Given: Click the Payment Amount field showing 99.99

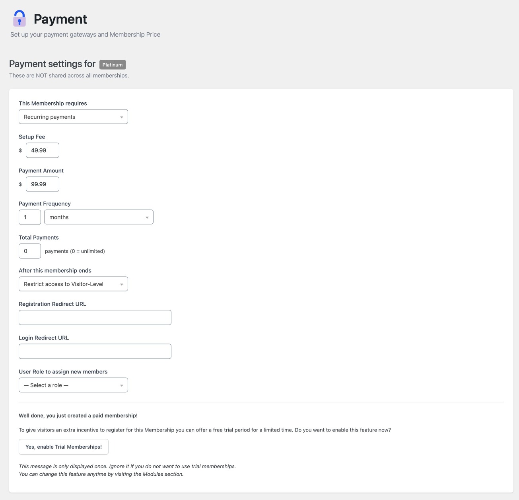Looking at the screenshot, I should pyautogui.click(x=42, y=184).
